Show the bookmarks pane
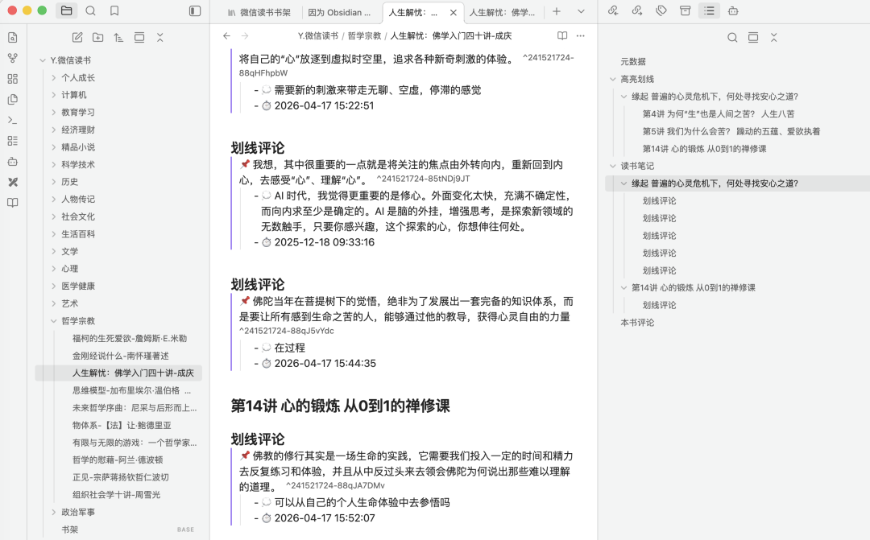This screenshot has width=870, height=540. 114,11
